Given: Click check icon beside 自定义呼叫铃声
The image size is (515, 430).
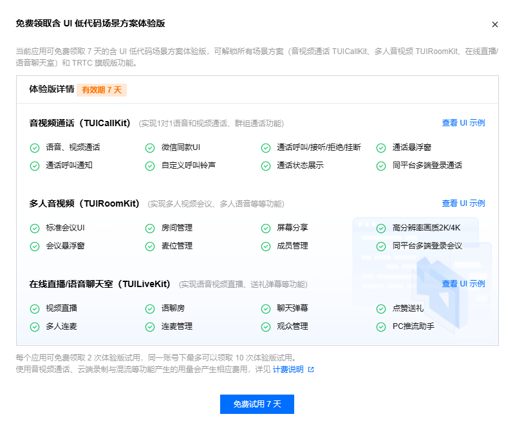Looking at the screenshot, I should tap(150, 166).
